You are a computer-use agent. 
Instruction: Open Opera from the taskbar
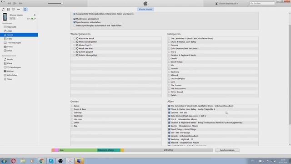coord(13,161)
